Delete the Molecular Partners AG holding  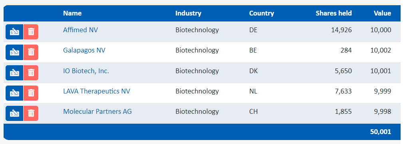[x=31, y=113]
